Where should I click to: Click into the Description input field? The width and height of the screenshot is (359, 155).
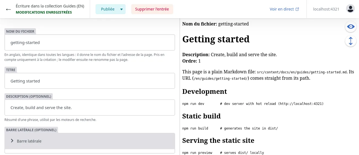pyautogui.click(x=90, y=107)
